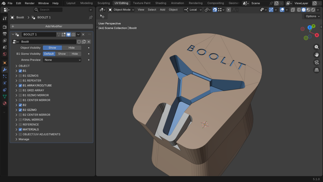This screenshot has height=182, width=323.
Task: Open the Scene properties tab icon
Action: [x=4, y=47]
